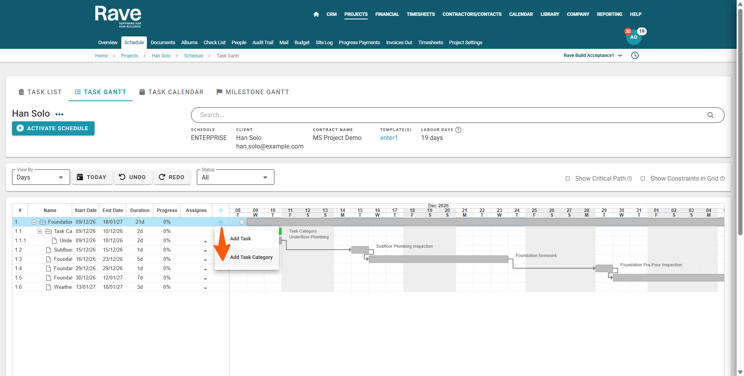Switch to the Milestone Gantt tab
This screenshot has height=376, width=744.
tap(253, 92)
